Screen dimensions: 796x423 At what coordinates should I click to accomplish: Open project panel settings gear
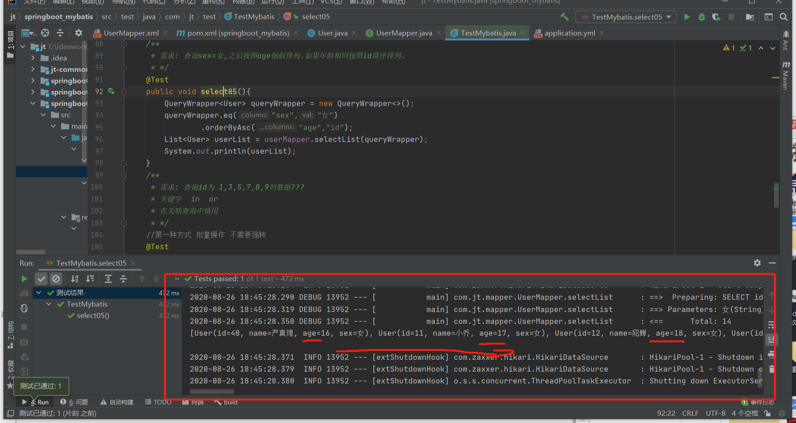pyautogui.click(x=78, y=33)
